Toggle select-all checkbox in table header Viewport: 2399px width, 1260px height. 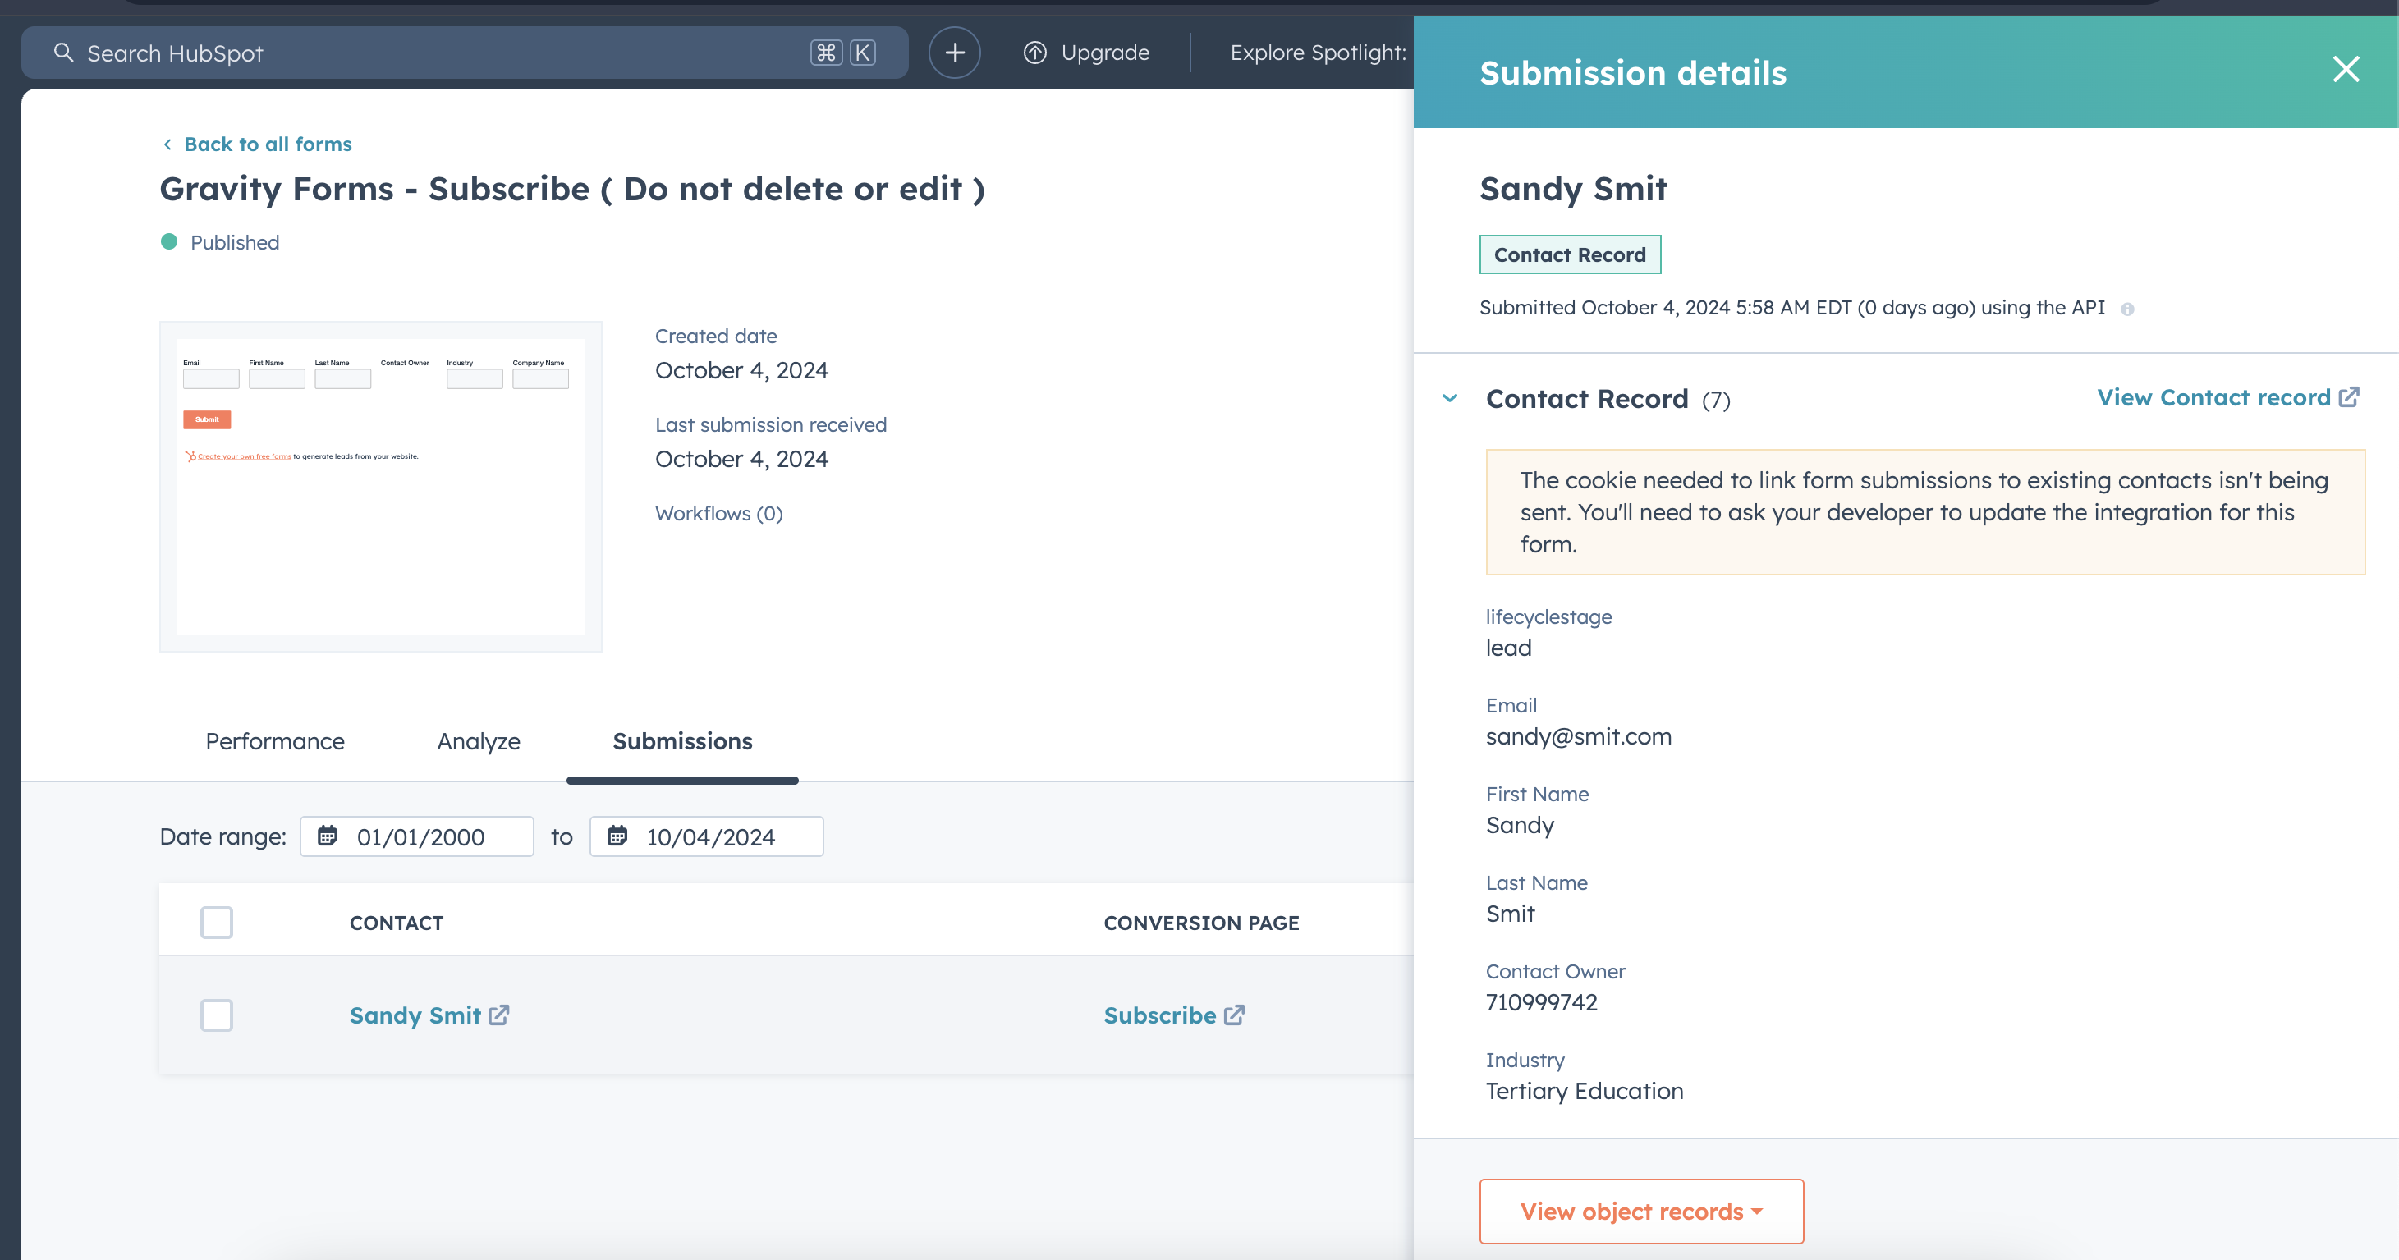point(216,922)
